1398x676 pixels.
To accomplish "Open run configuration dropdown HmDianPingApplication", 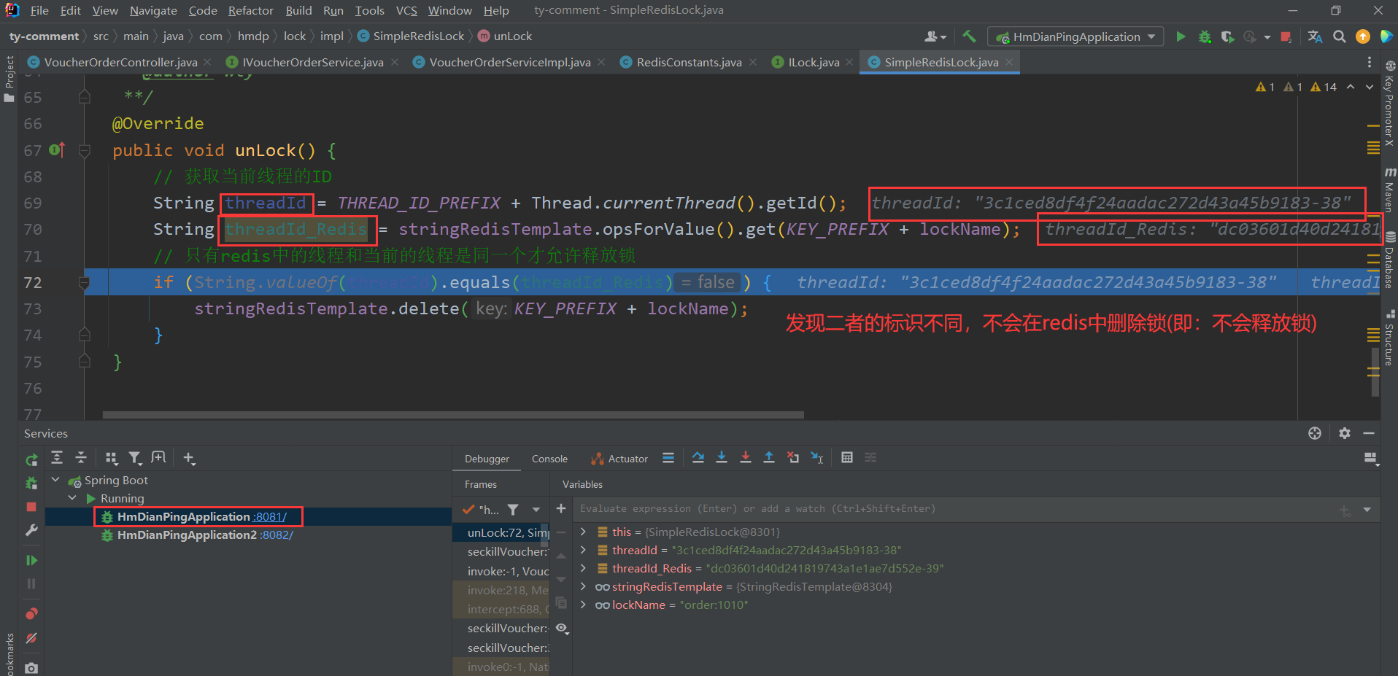I will click(1075, 36).
